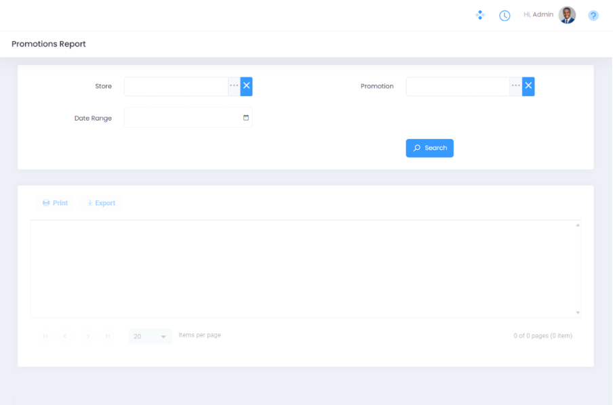Open the Store lookup ellipsis button
The height and width of the screenshot is (405, 613).
[234, 86]
